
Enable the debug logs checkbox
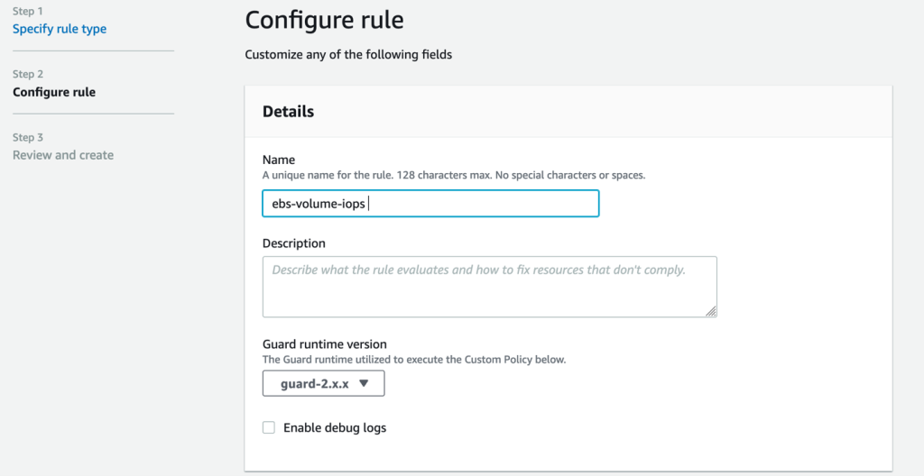coord(269,427)
